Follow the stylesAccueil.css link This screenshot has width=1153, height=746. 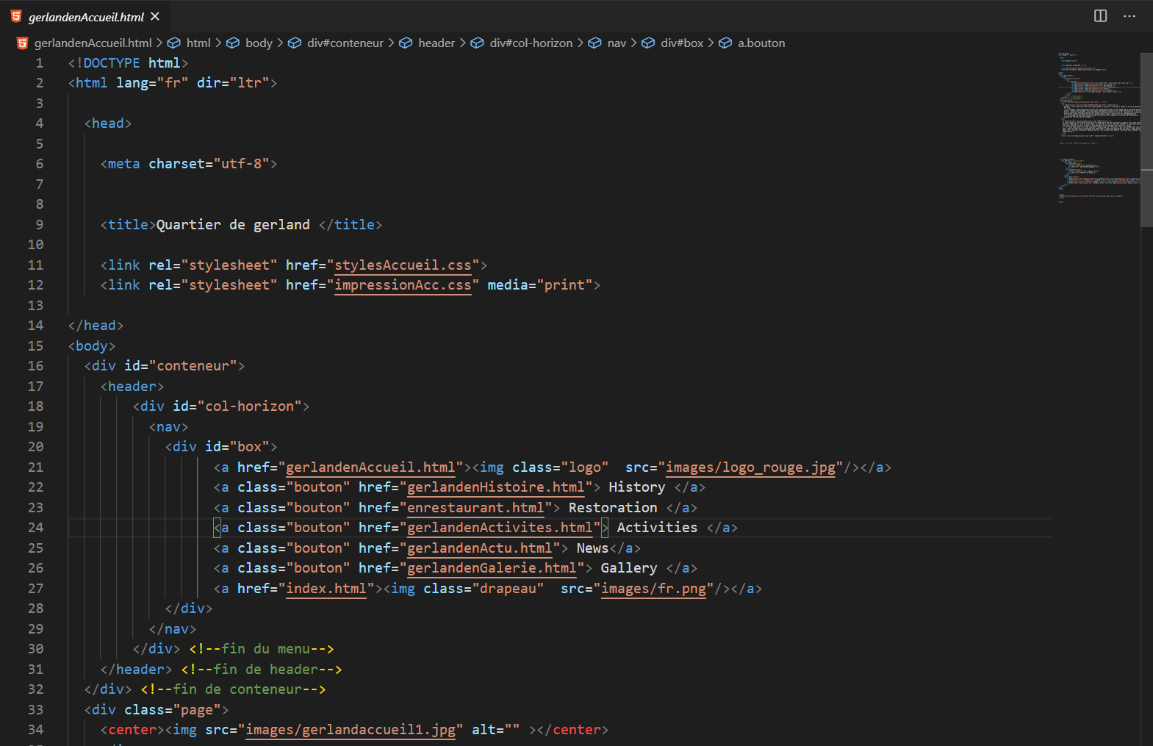pyautogui.click(x=403, y=265)
